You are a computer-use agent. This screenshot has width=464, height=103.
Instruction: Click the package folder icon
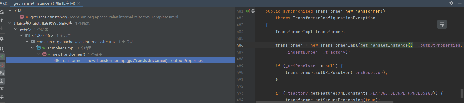[33, 42]
